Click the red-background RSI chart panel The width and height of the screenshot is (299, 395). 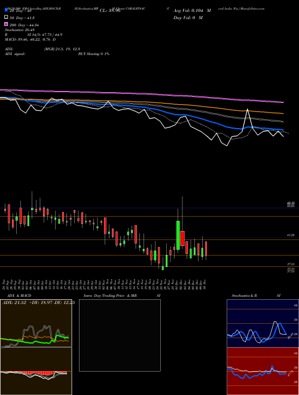[x=263, y=371]
